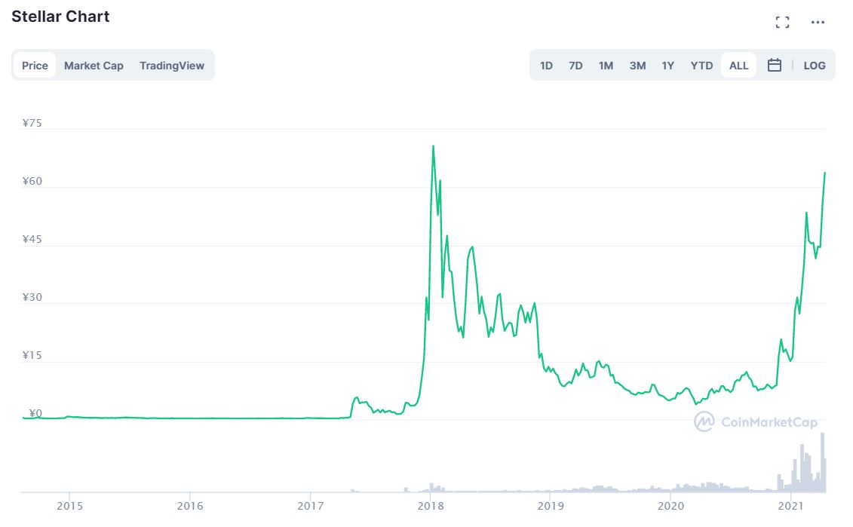Click the ¥30 axis label
Viewport: 853px width, 527px height.
point(32,298)
